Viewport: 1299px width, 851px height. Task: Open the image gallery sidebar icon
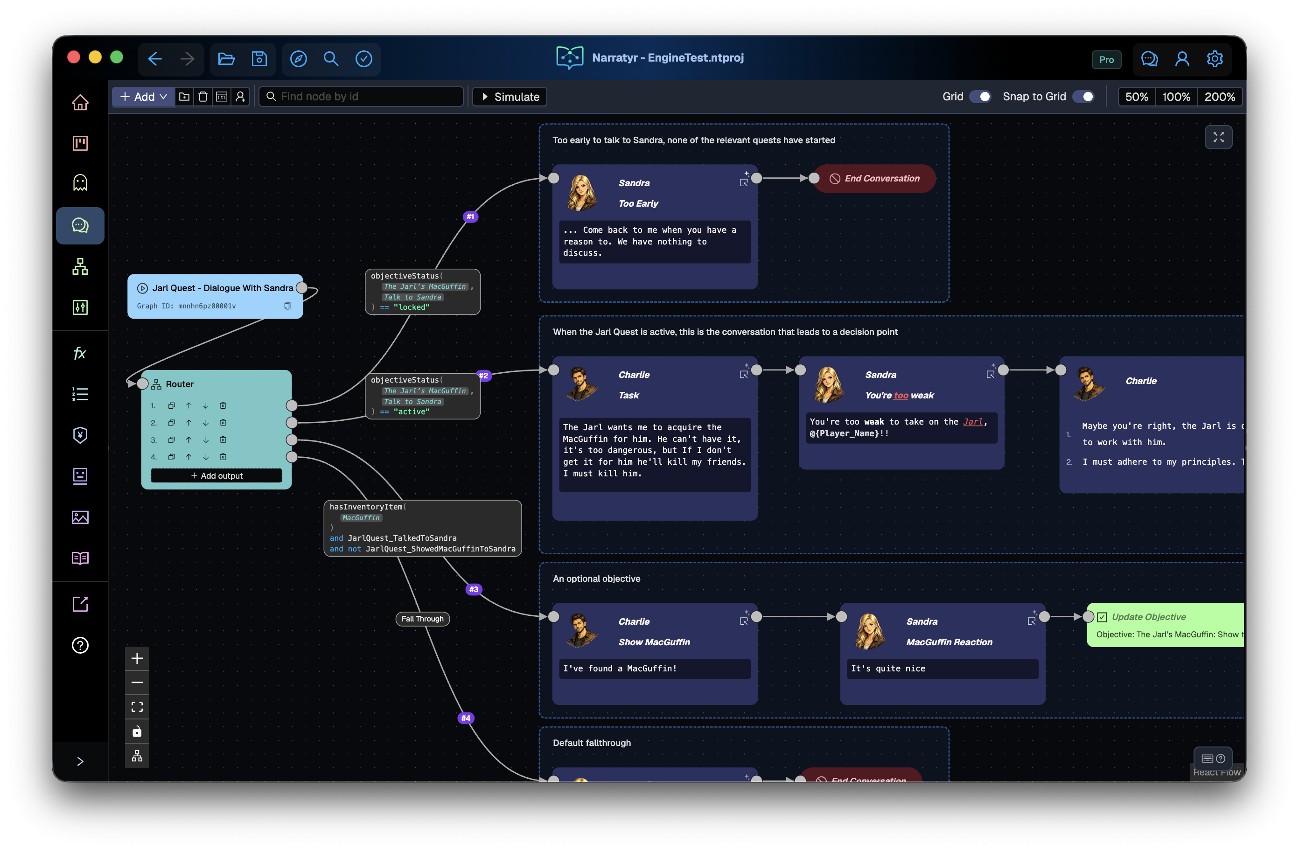point(80,517)
